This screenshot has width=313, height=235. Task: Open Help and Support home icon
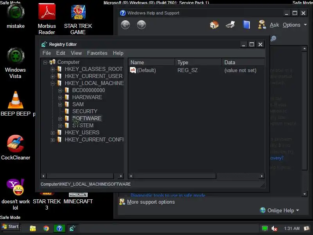[214, 25]
